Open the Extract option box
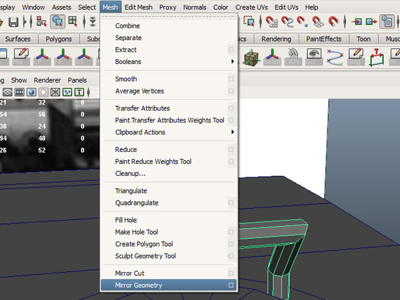 pyautogui.click(x=231, y=50)
